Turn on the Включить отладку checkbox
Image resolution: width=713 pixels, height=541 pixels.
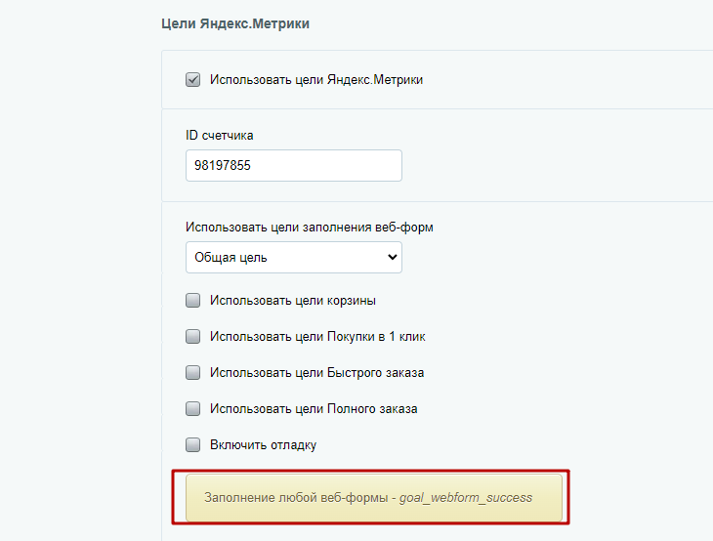(192, 444)
